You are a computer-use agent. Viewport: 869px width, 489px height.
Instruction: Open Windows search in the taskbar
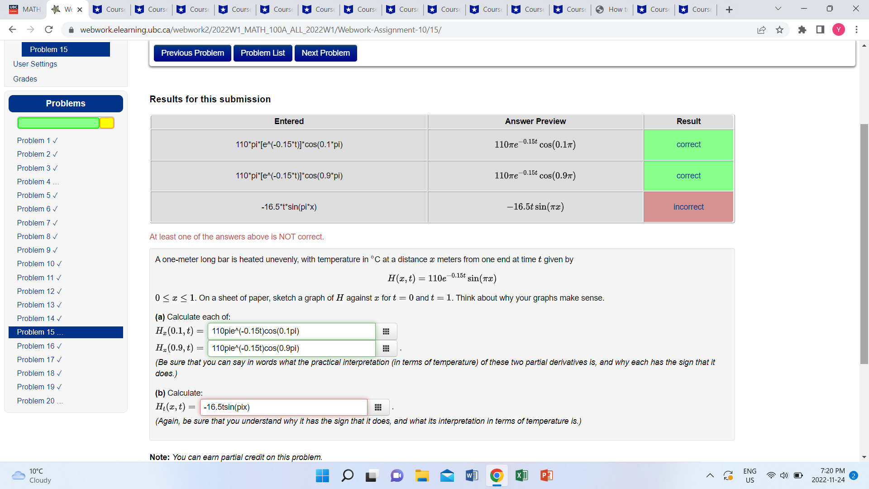tap(347, 475)
